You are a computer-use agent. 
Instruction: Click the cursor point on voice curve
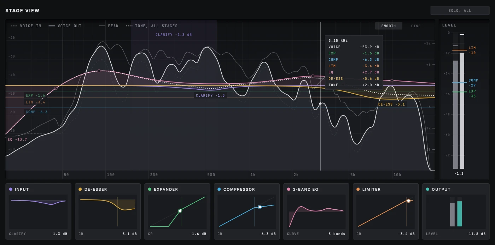click(320, 103)
